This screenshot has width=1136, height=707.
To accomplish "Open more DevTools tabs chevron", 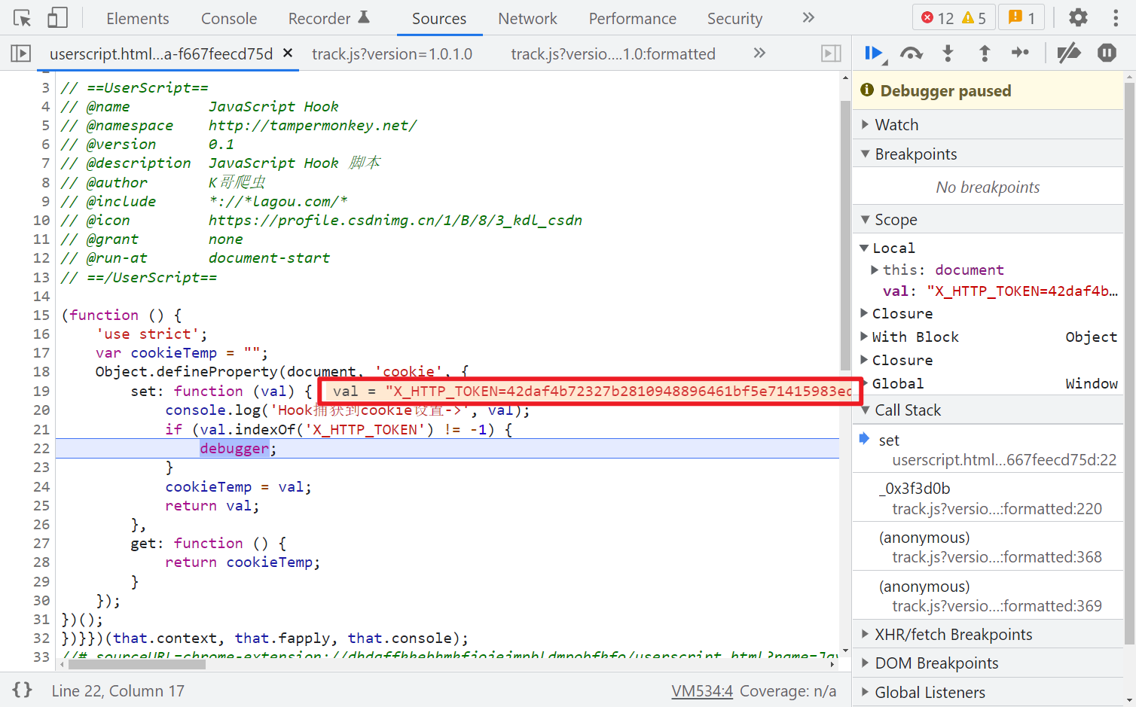I will point(808,17).
